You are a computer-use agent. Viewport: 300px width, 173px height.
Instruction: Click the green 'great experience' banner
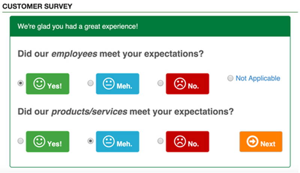[x=150, y=26]
